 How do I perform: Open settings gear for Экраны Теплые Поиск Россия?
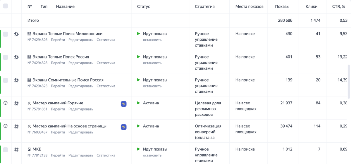16,57
